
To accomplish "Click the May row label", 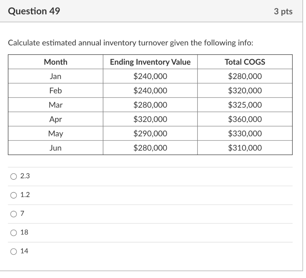I will tap(56, 133).
